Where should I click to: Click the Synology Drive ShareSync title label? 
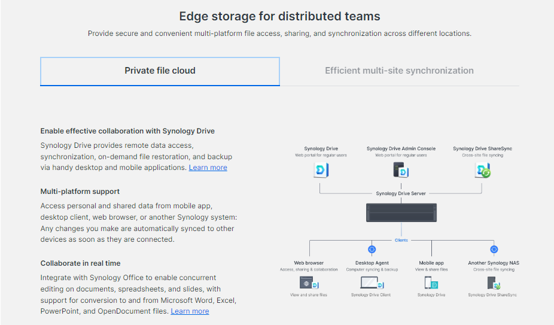coord(482,148)
